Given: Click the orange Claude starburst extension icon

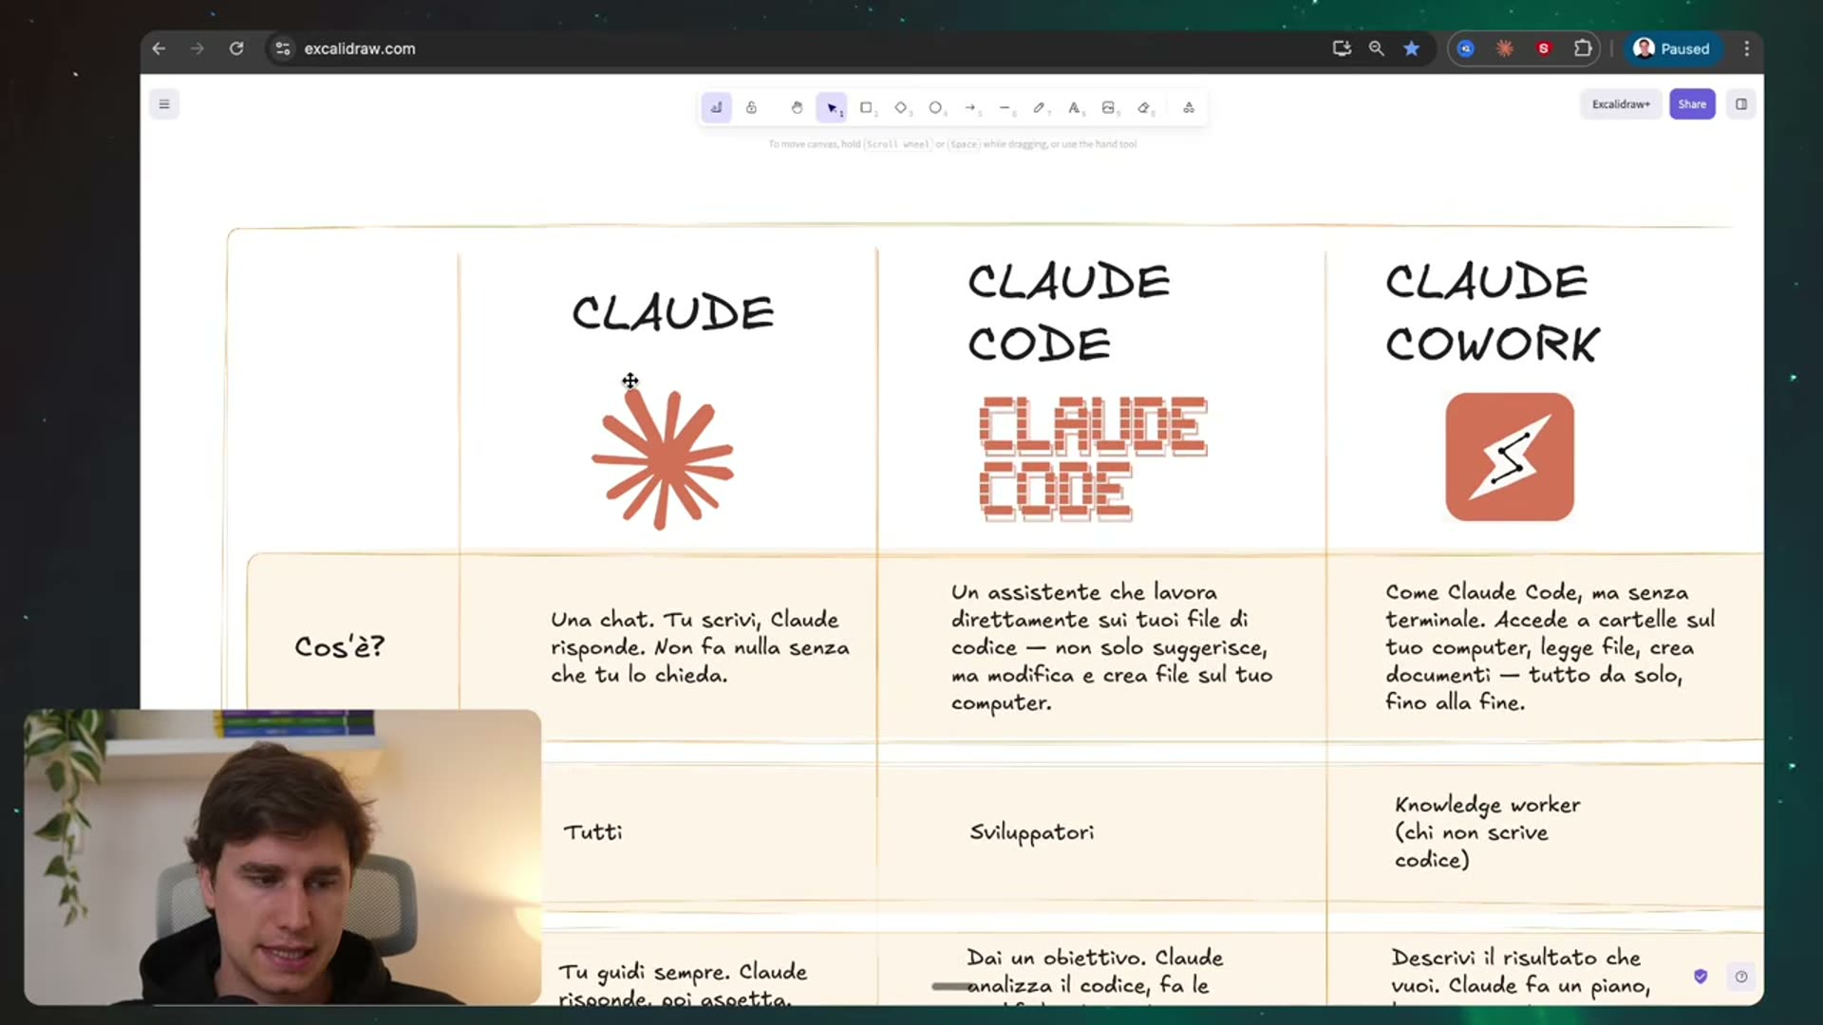Looking at the screenshot, I should click(x=1505, y=48).
